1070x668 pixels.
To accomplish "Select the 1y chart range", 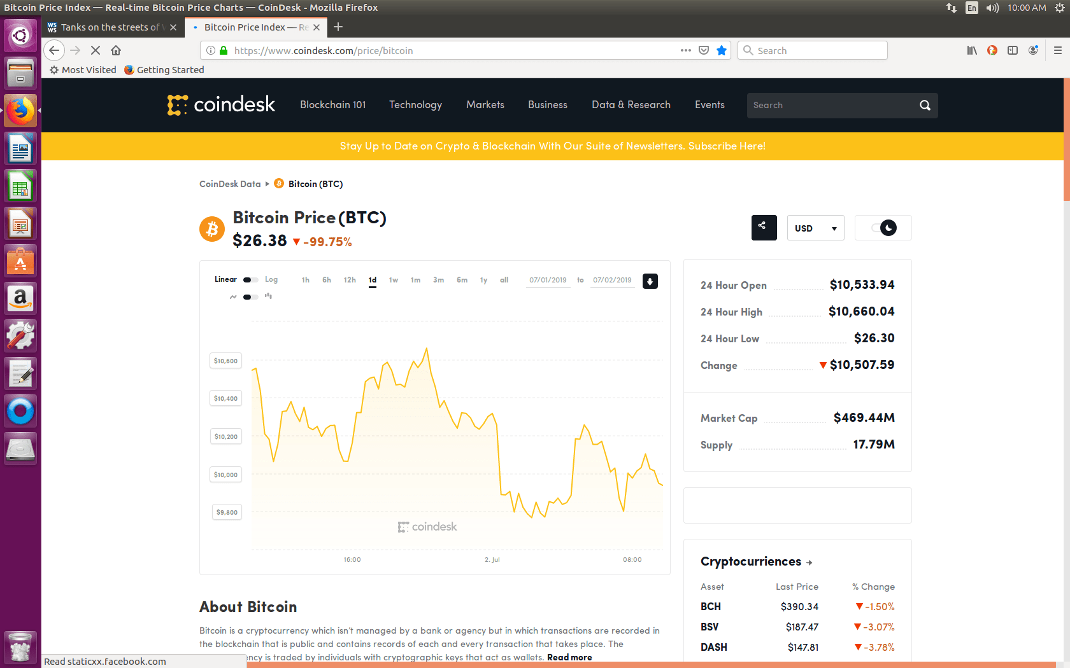I will coord(483,280).
